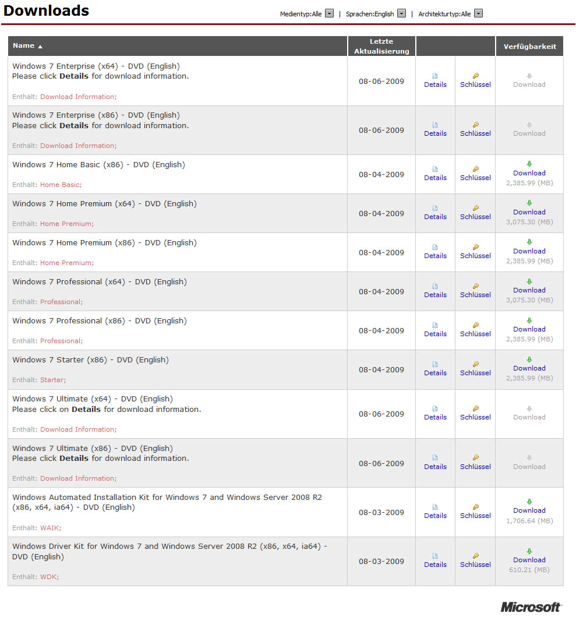The width and height of the screenshot is (576, 617).
Task: Click the Details page icon for Home Basic x86
Action: click(435, 169)
